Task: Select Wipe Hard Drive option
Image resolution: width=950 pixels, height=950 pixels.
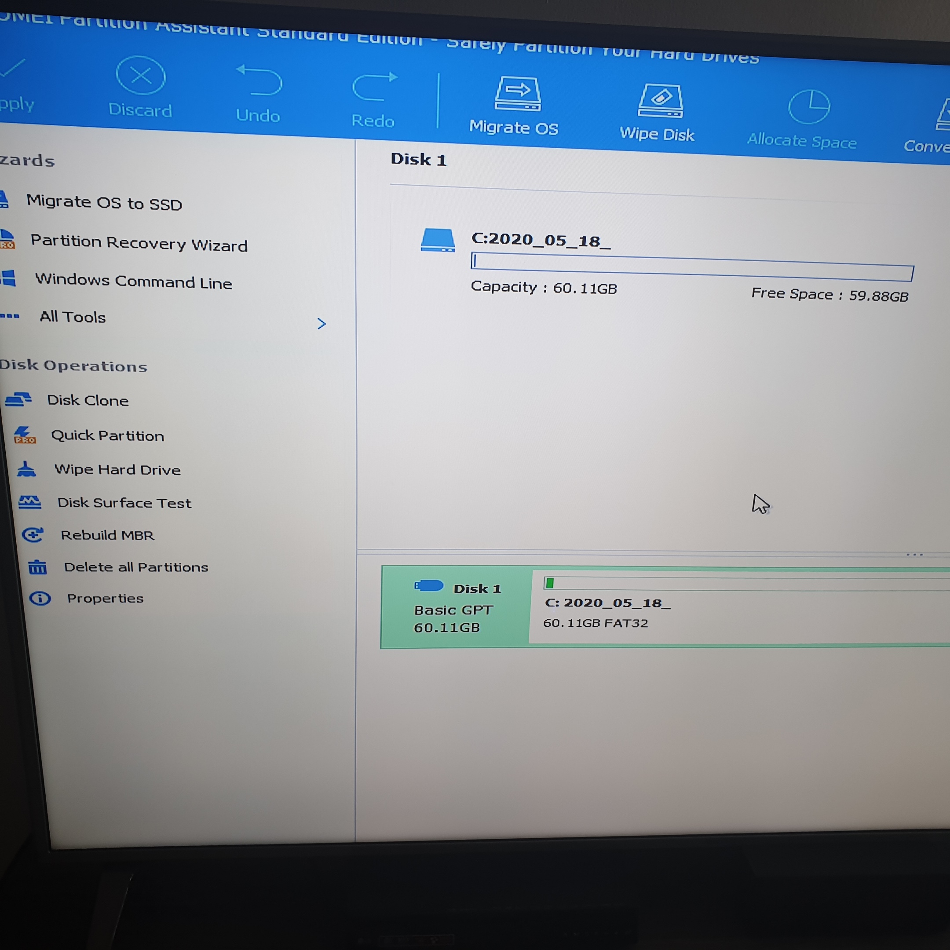Action: 117,469
